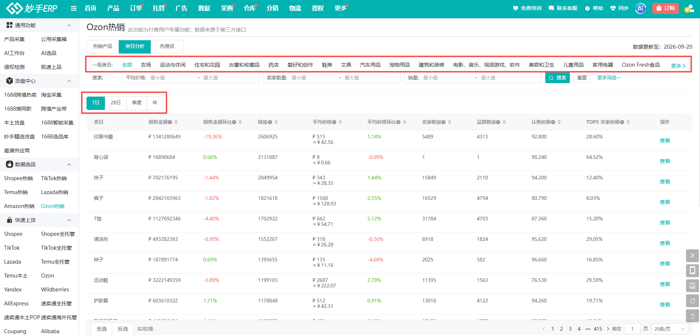
Task: Click the 背心袋 category cell
Action: coord(101,157)
